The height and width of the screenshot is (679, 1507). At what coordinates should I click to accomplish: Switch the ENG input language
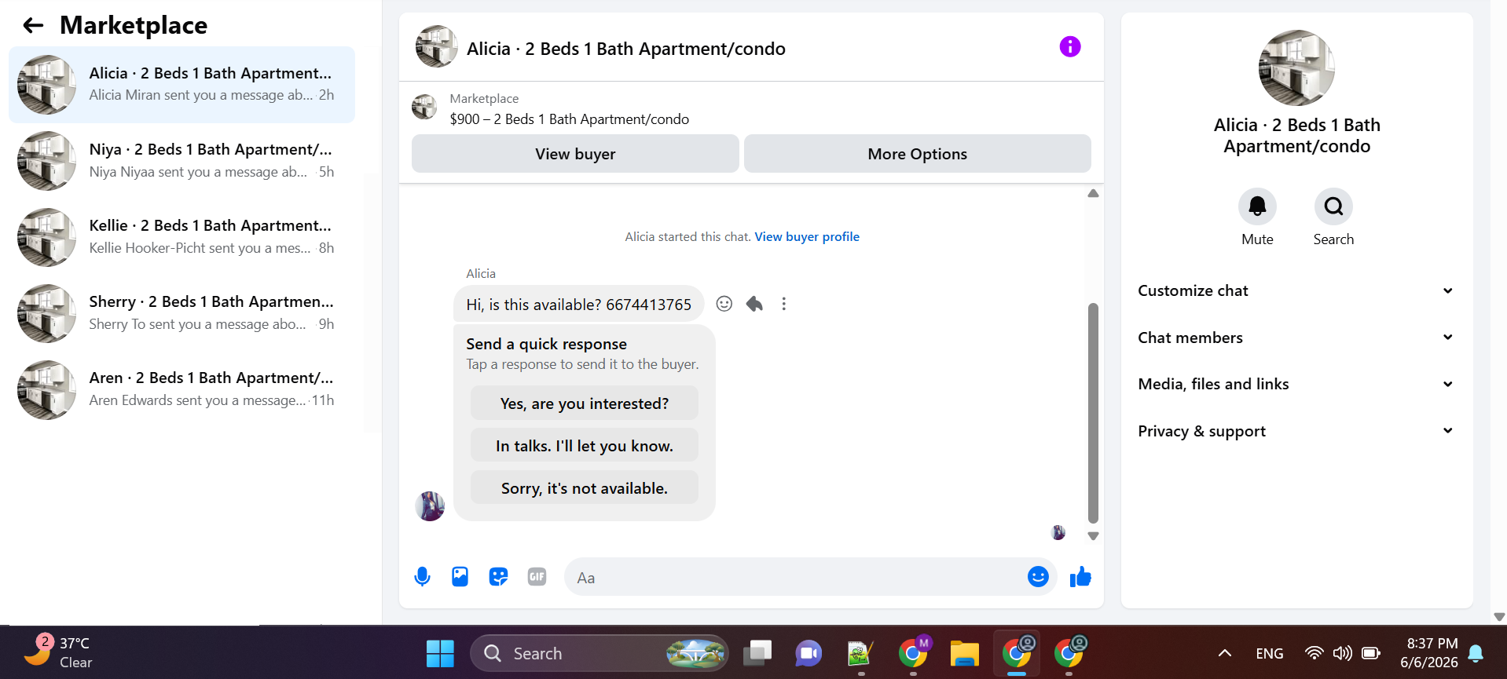point(1269,653)
